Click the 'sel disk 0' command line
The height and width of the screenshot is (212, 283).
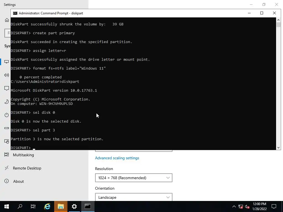coord(33,113)
